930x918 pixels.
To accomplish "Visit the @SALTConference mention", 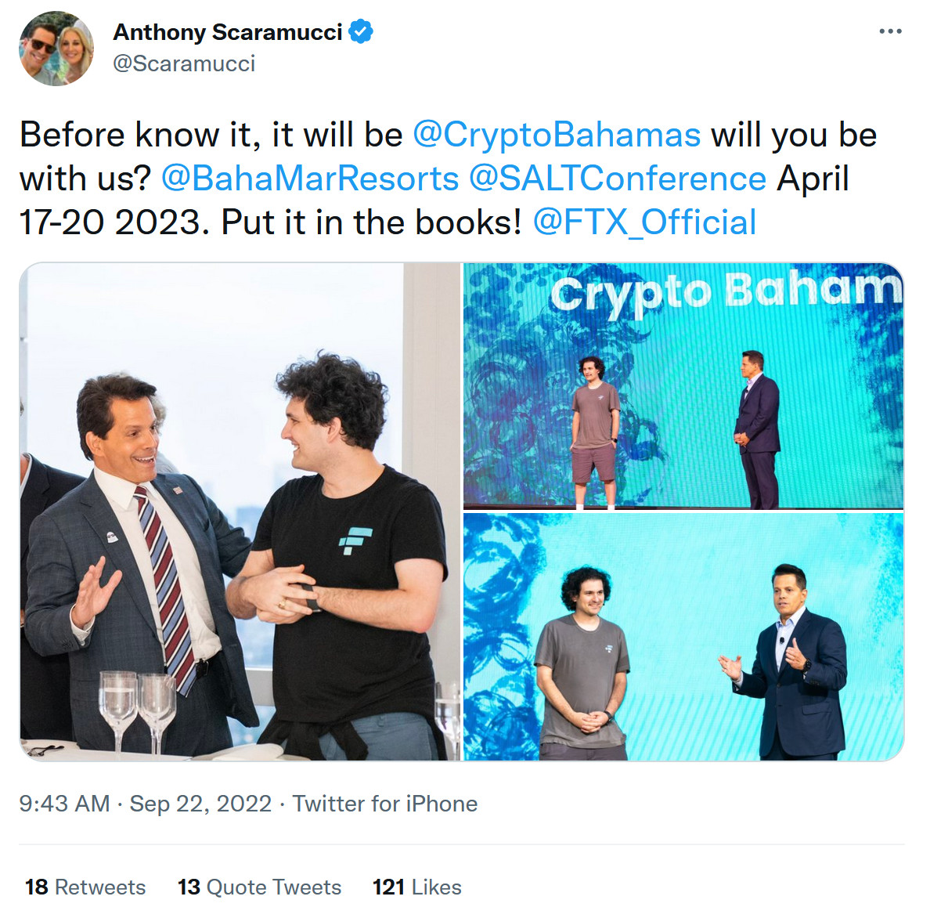I will (x=617, y=179).
